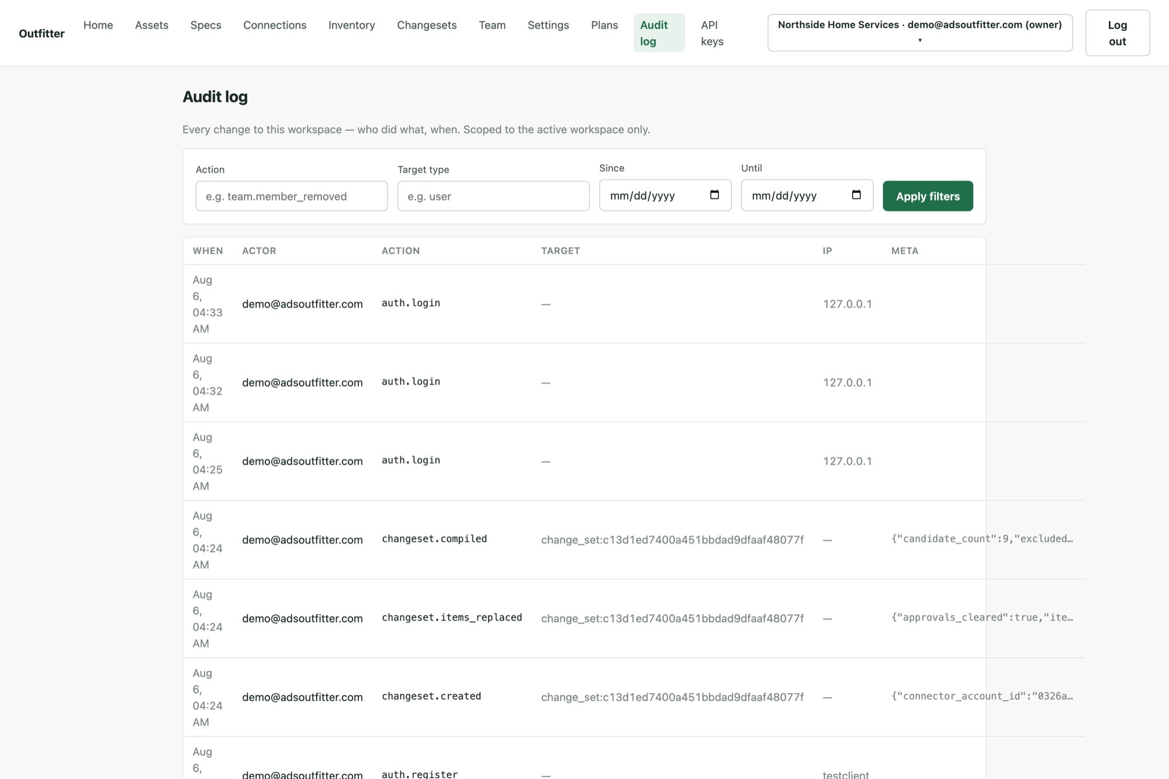Open the Since date calendar picker icon

point(714,195)
